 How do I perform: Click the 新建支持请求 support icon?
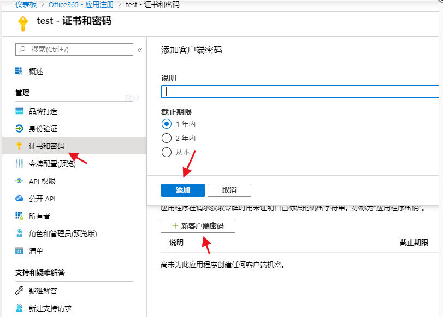[x=19, y=308]
